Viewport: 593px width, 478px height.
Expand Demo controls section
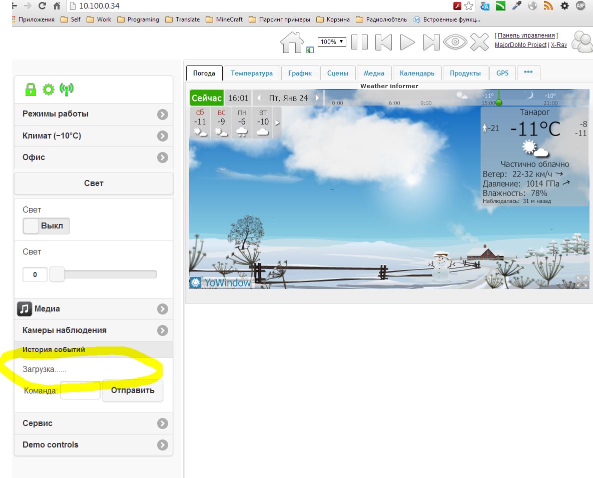pyautogui.click(x=94, y=445)
